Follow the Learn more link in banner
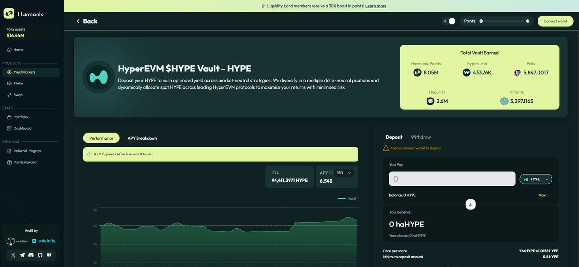579x267 pixels. tap(376, 6)
